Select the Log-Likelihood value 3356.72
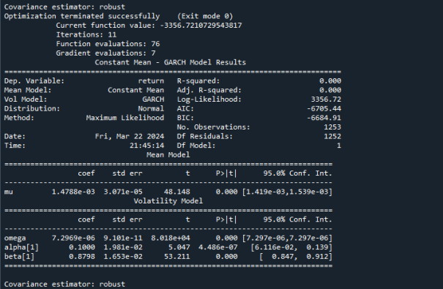 (326, 100)
